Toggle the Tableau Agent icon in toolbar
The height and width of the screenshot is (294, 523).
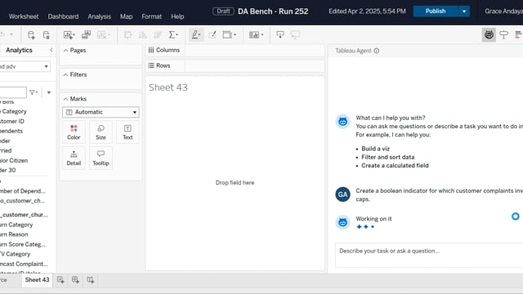(x=489, y=34)
